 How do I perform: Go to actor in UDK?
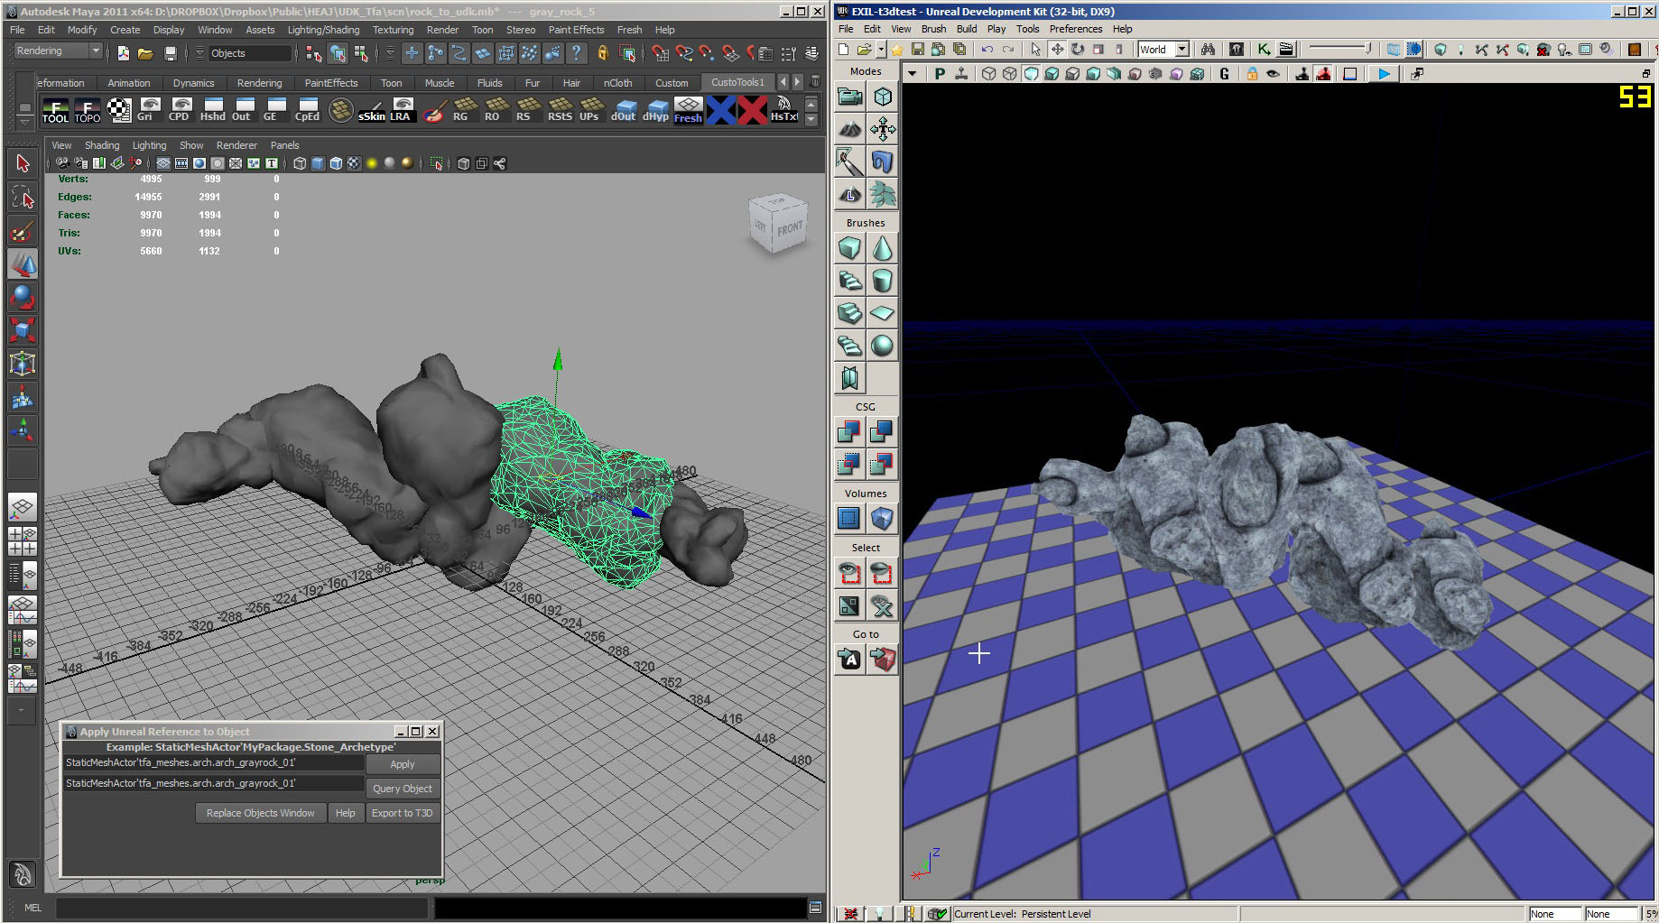point(849,660)
